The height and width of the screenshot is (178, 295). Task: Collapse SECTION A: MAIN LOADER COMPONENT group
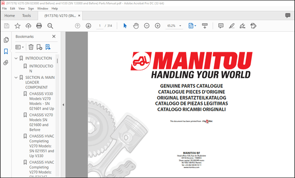point(16,77)
